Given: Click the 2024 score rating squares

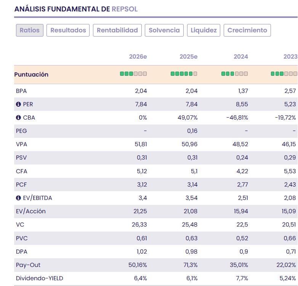Looking at the screenshot, I should (x=234, y=74).
